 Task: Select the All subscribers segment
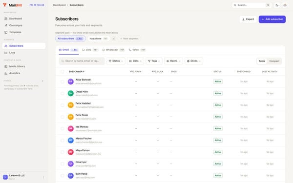[70, 39]
